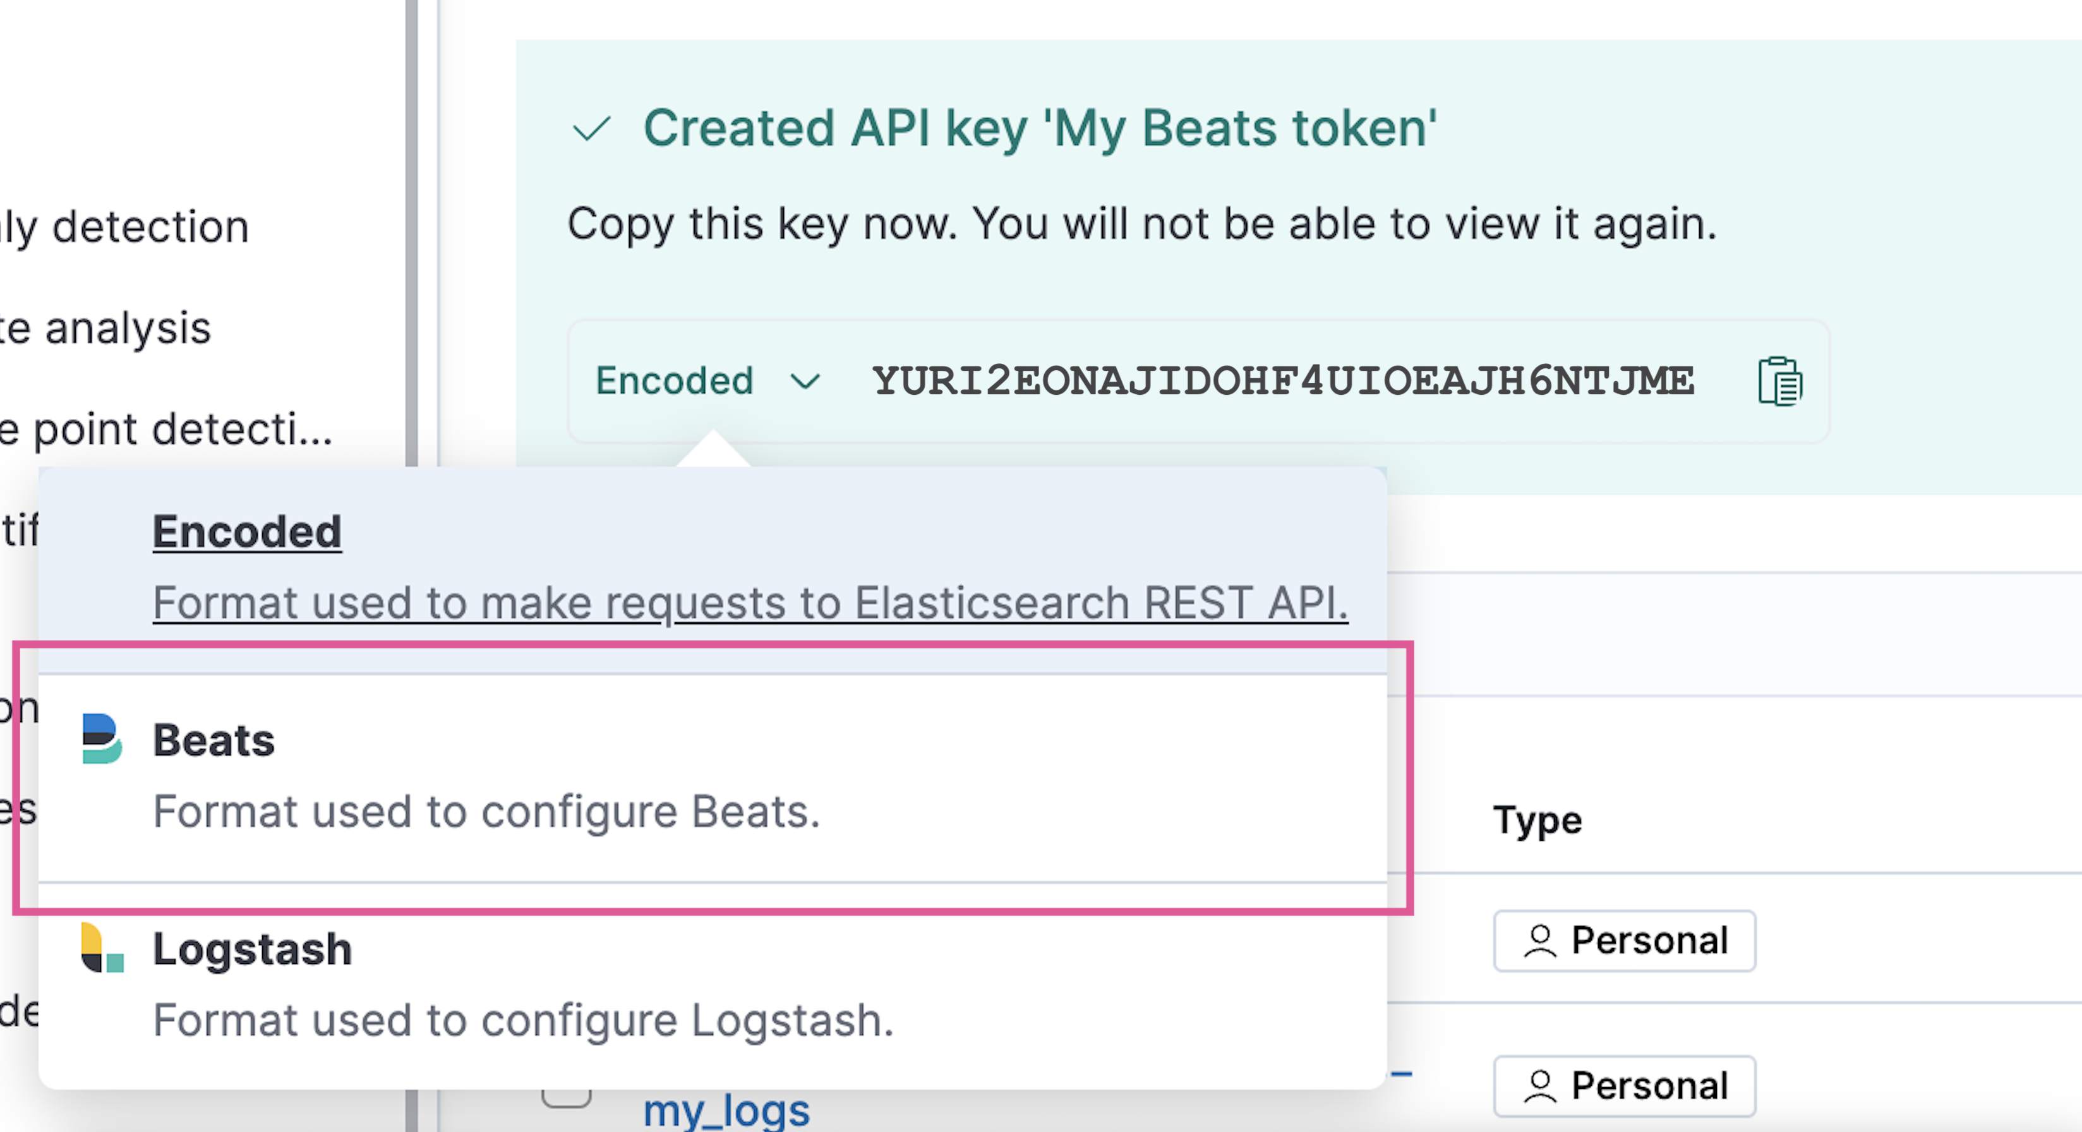Sort by the Type column header
This screenshot has width=2082, height=1132.
pyautogui.click(x=1537, y=820)
